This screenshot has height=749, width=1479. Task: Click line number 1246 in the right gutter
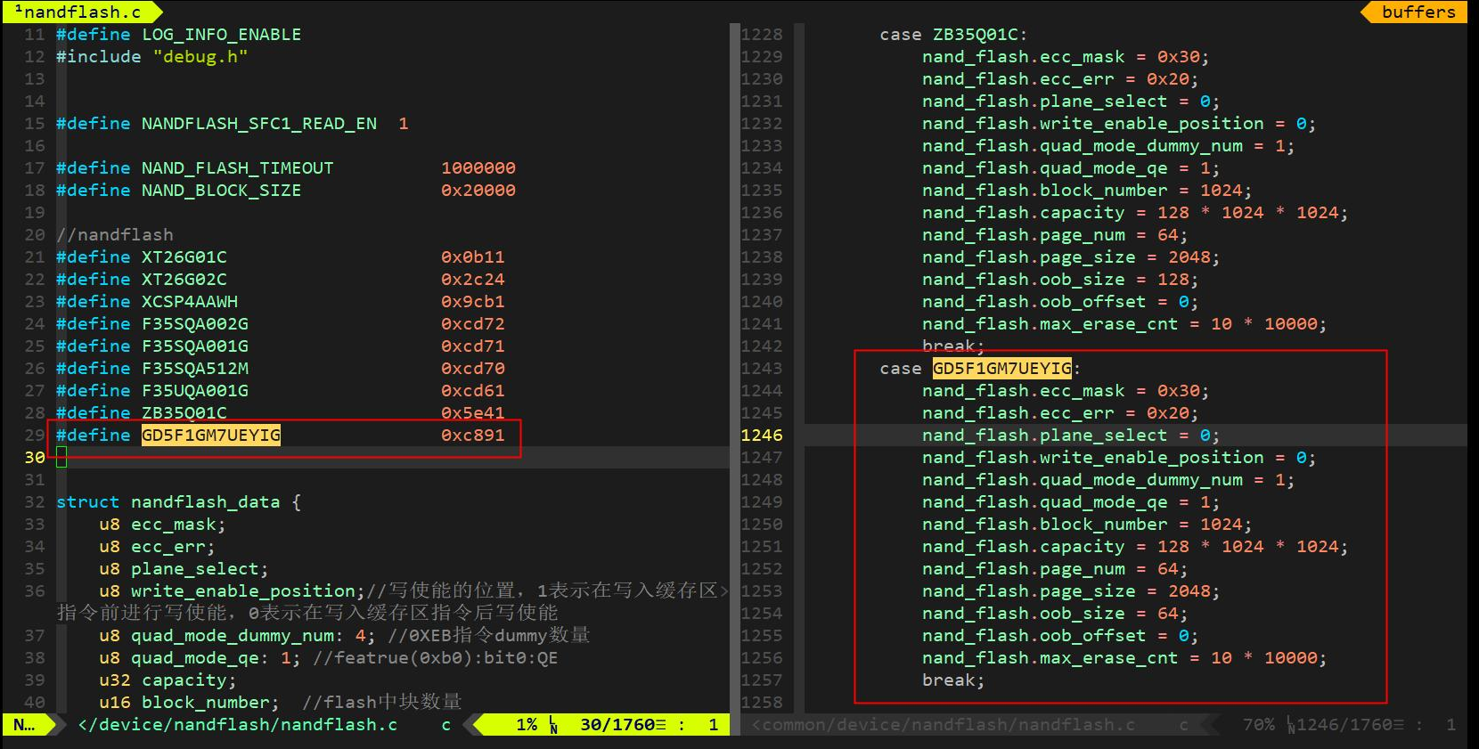click(x=762, y=436)
